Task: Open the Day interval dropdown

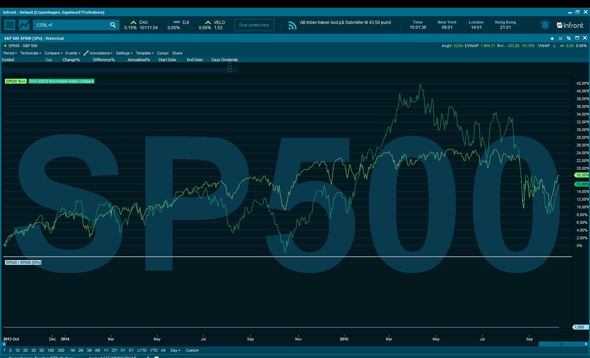Action: click(x=175, y=350)
